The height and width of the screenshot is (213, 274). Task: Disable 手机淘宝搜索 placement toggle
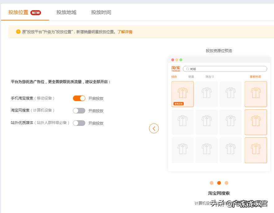(79, 98)
